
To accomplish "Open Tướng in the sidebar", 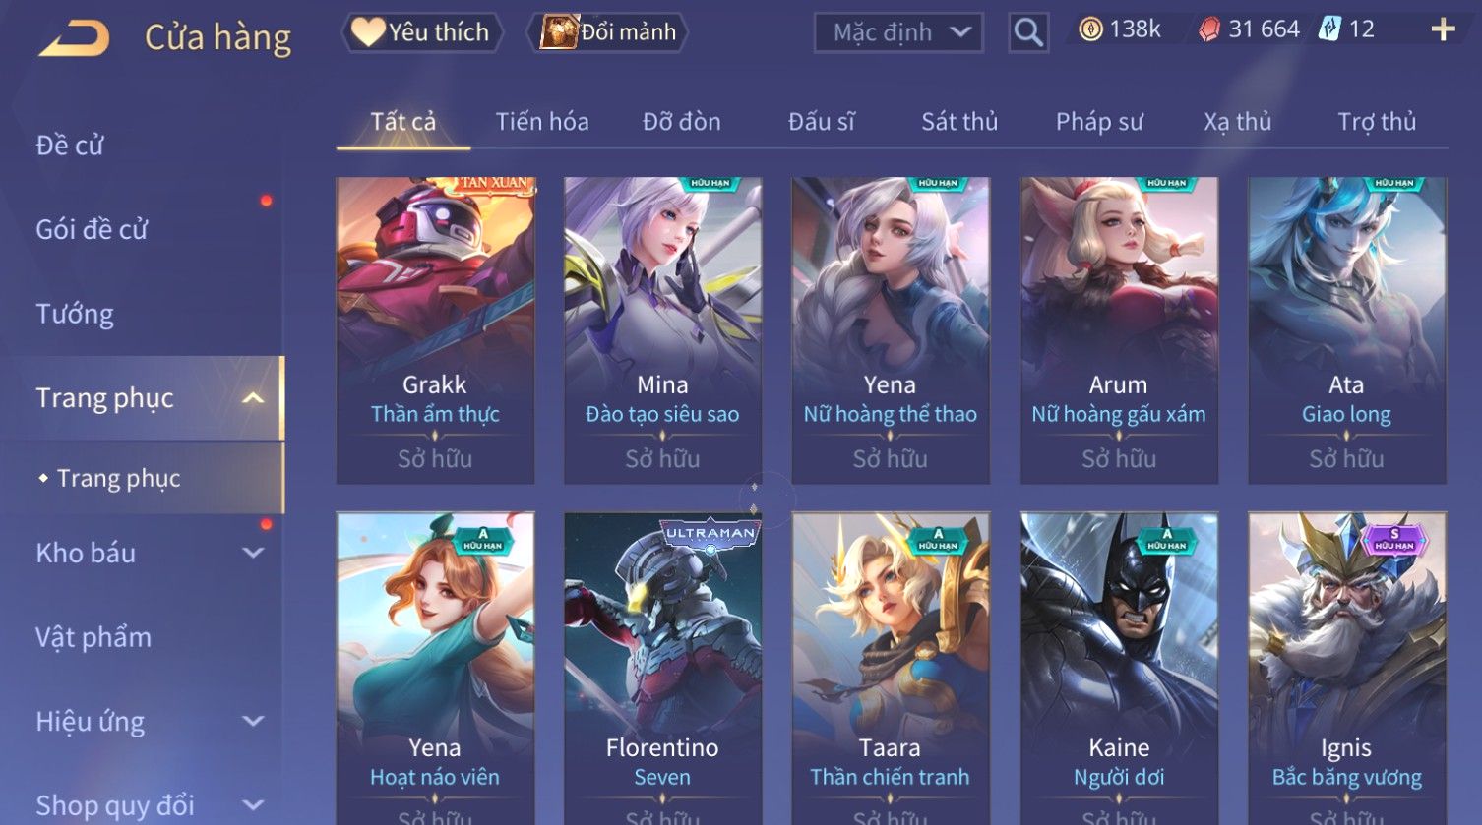I will (x=75, y=314).
